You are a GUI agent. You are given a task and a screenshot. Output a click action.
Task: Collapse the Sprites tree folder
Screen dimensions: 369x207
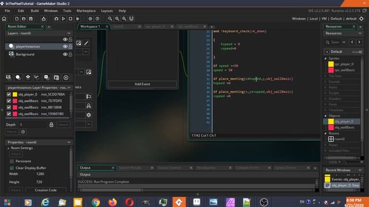[x=326, y=58]
